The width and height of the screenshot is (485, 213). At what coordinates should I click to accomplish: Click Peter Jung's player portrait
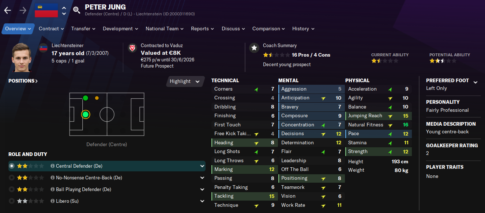coord(22,58)
